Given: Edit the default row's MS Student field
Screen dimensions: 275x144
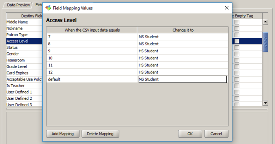Looking at the screenshot, I should click(182, 79).
